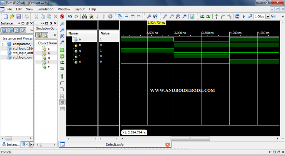285x156 pixels.
Task: Click the yellow cursor time marker 2,524.724 ns
Action: tap(156, 23)
